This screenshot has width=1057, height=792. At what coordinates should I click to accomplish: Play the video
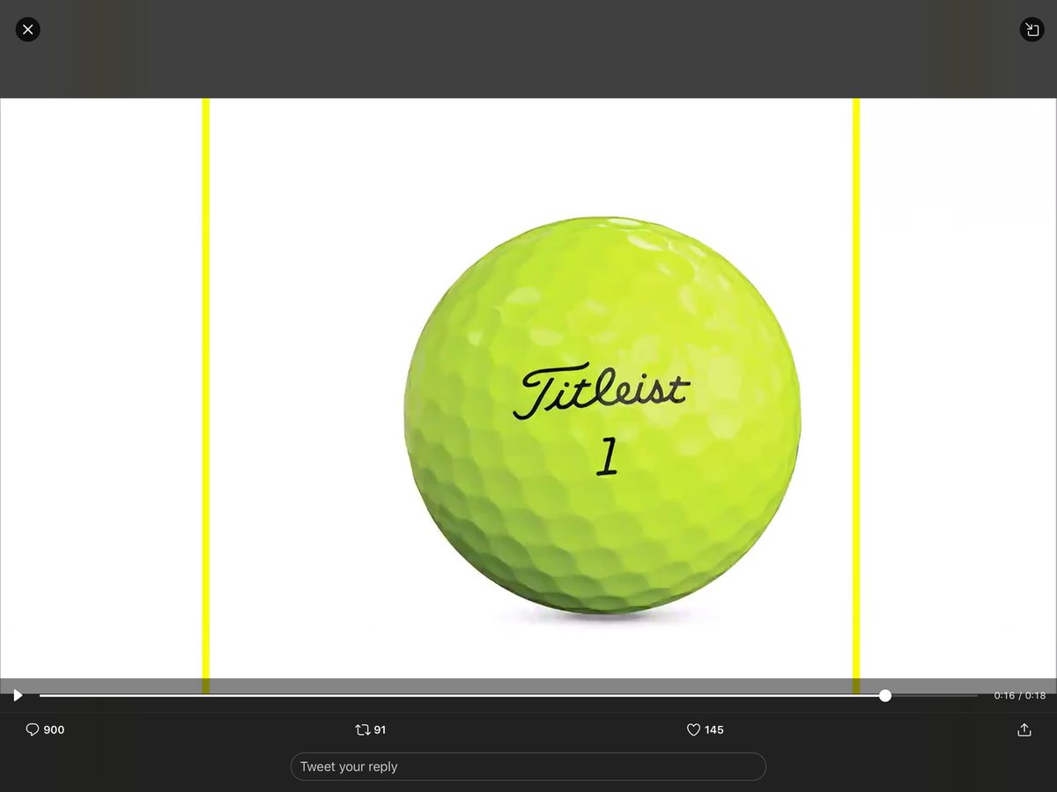point(18,695)
